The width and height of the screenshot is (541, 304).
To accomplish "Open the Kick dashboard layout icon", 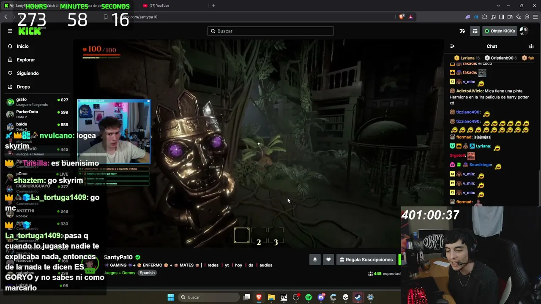I will [x=475, y=31].
